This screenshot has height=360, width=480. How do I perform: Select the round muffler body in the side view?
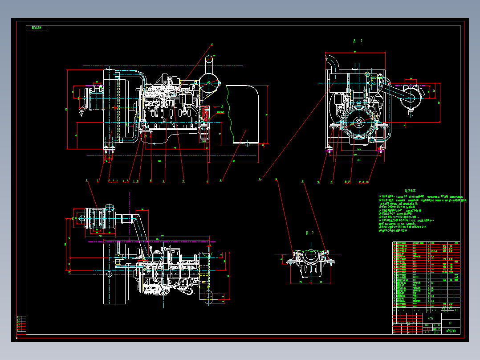coord(209,83)
